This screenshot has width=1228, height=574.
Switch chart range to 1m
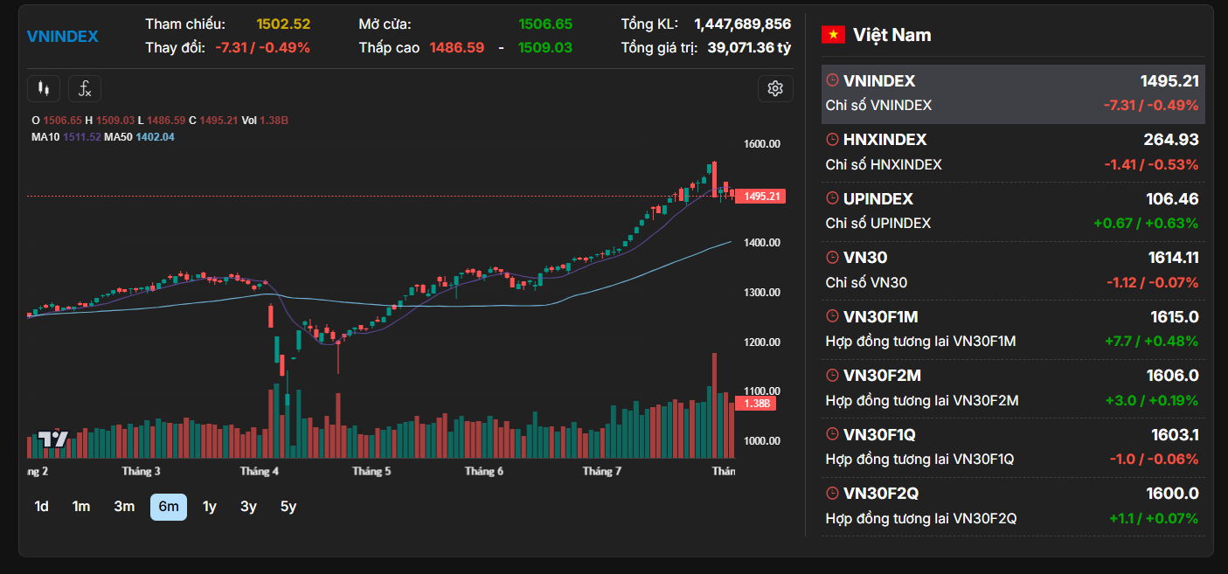pos(81,507)
